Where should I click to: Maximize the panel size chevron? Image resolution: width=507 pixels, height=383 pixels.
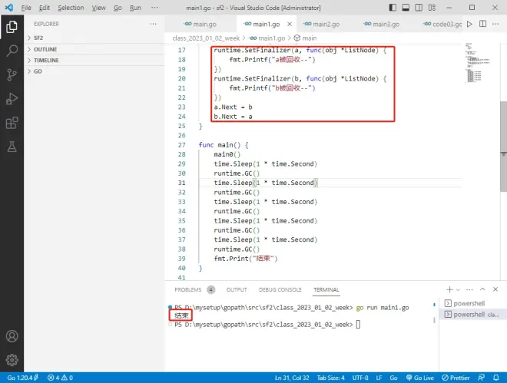pyautogui.click(x=482, y=289)
